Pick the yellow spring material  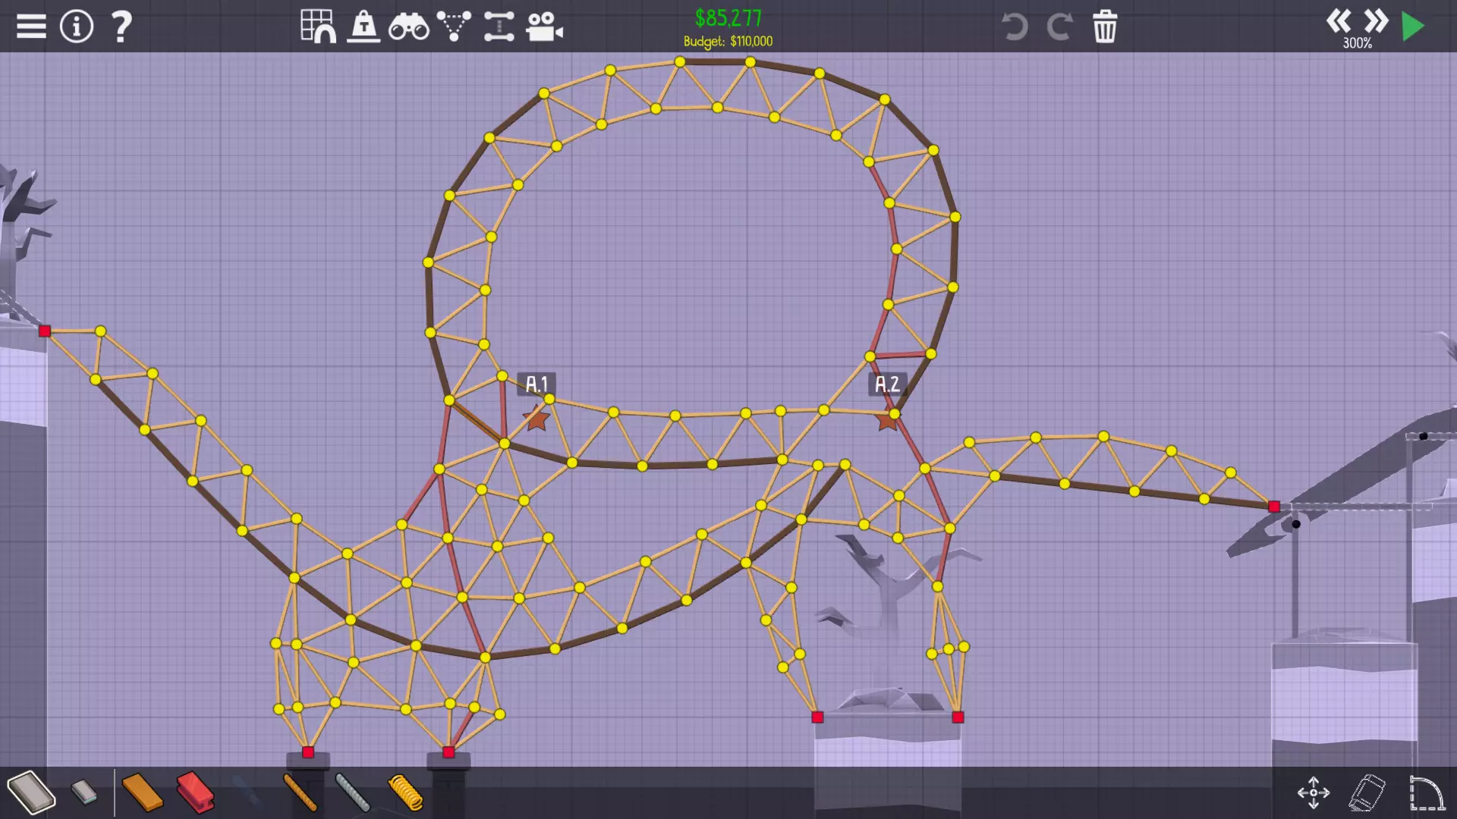pyautogui.click(x=405, y=792)
